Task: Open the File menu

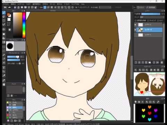Action: [x=6, y=4]
